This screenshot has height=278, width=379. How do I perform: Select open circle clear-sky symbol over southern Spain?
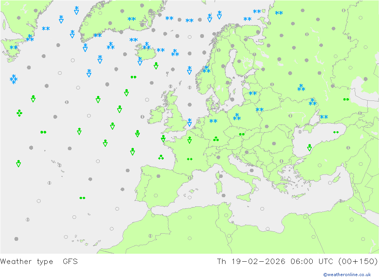point(156,195)
